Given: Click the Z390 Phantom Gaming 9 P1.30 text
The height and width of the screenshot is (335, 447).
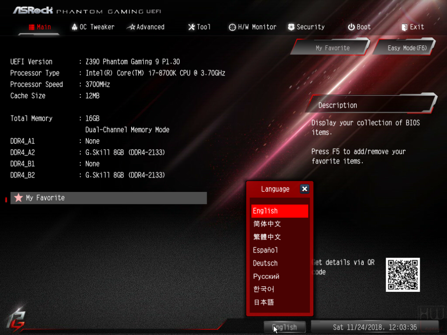Looking at the screenshot, I should (x=133, y=62).
